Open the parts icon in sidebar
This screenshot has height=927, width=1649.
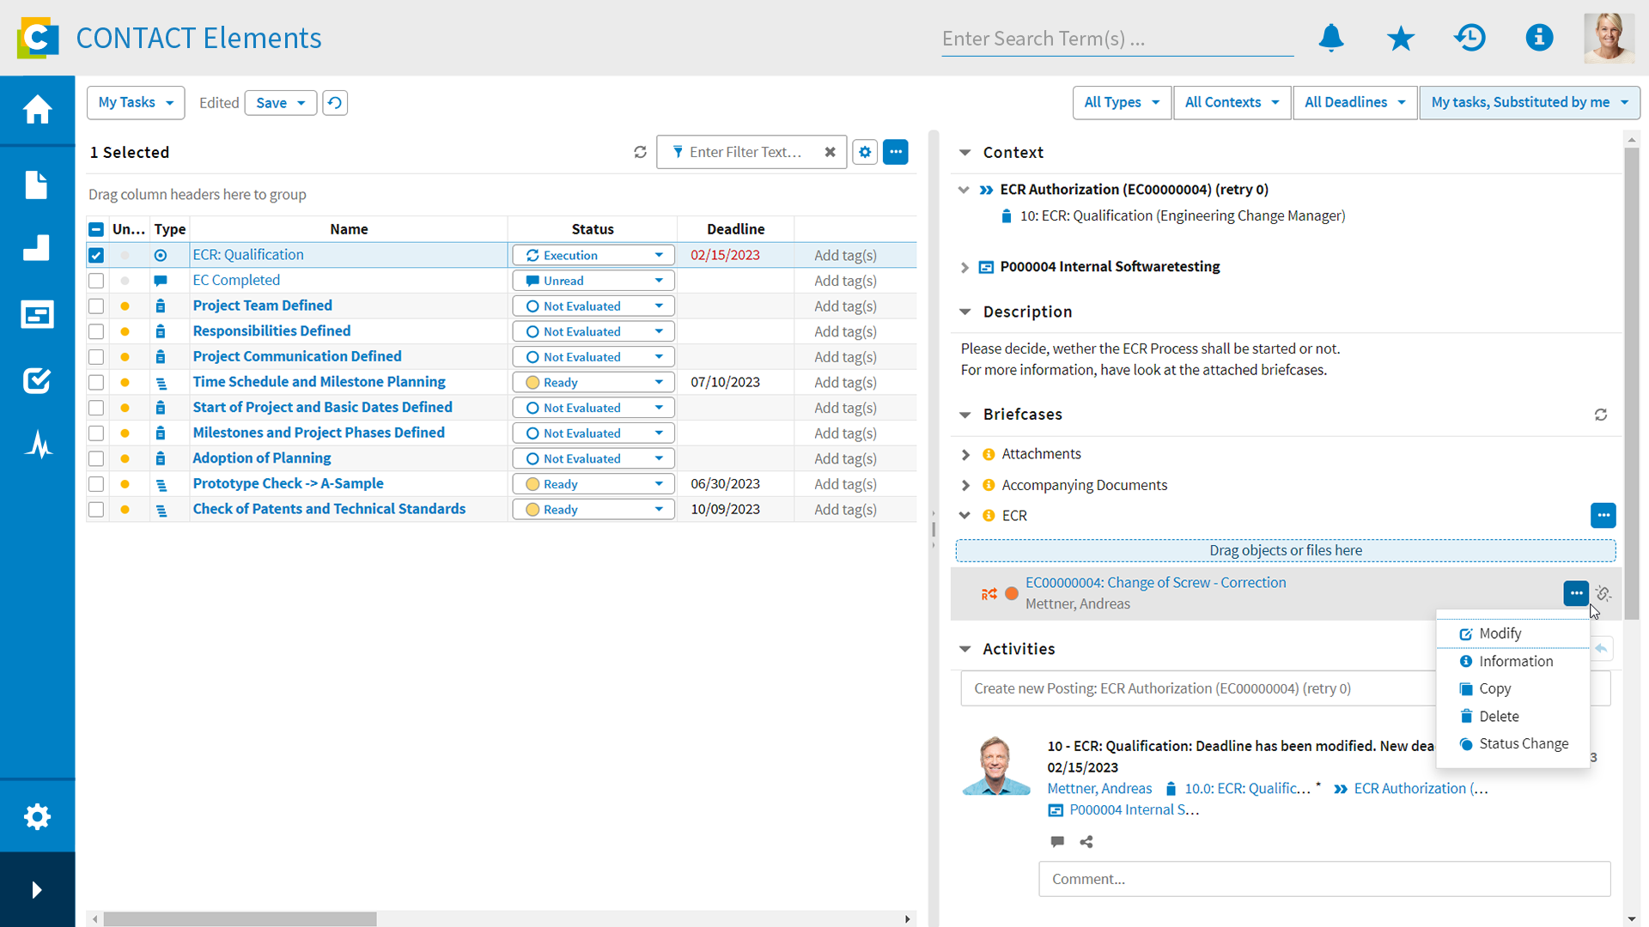[37, 248]
